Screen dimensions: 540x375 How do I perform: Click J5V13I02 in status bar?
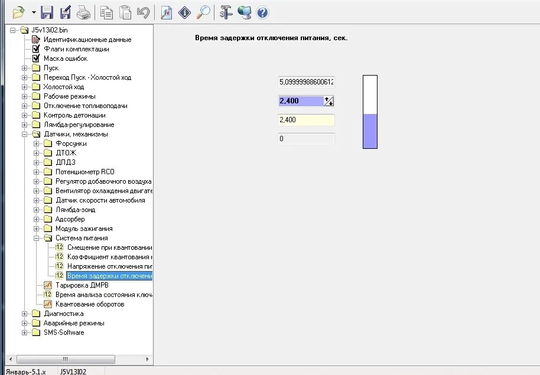[x=73, y=371]
